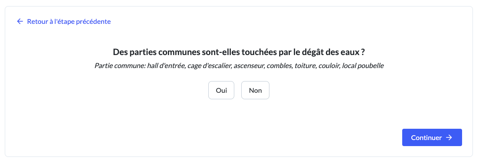Proceed to the next step with Continuer
The width and height of the screenshot is (479, 163).
click(432, 137)
